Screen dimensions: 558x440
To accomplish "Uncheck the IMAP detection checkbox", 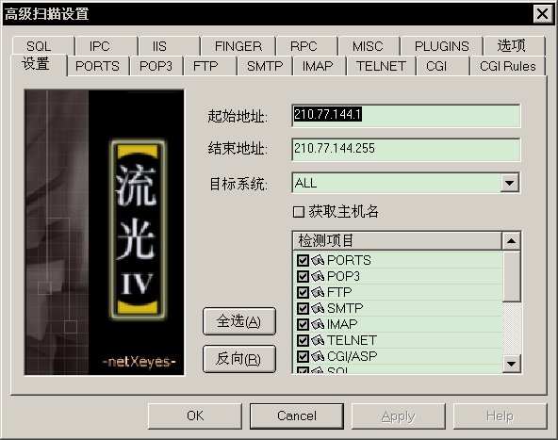I will 303,324.
